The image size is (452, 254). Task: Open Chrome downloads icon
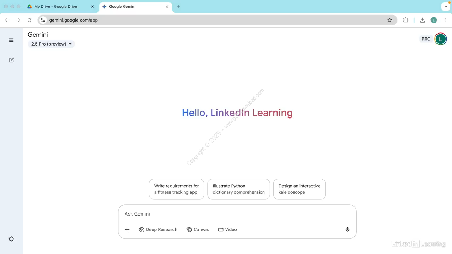(x=422, y=20)
